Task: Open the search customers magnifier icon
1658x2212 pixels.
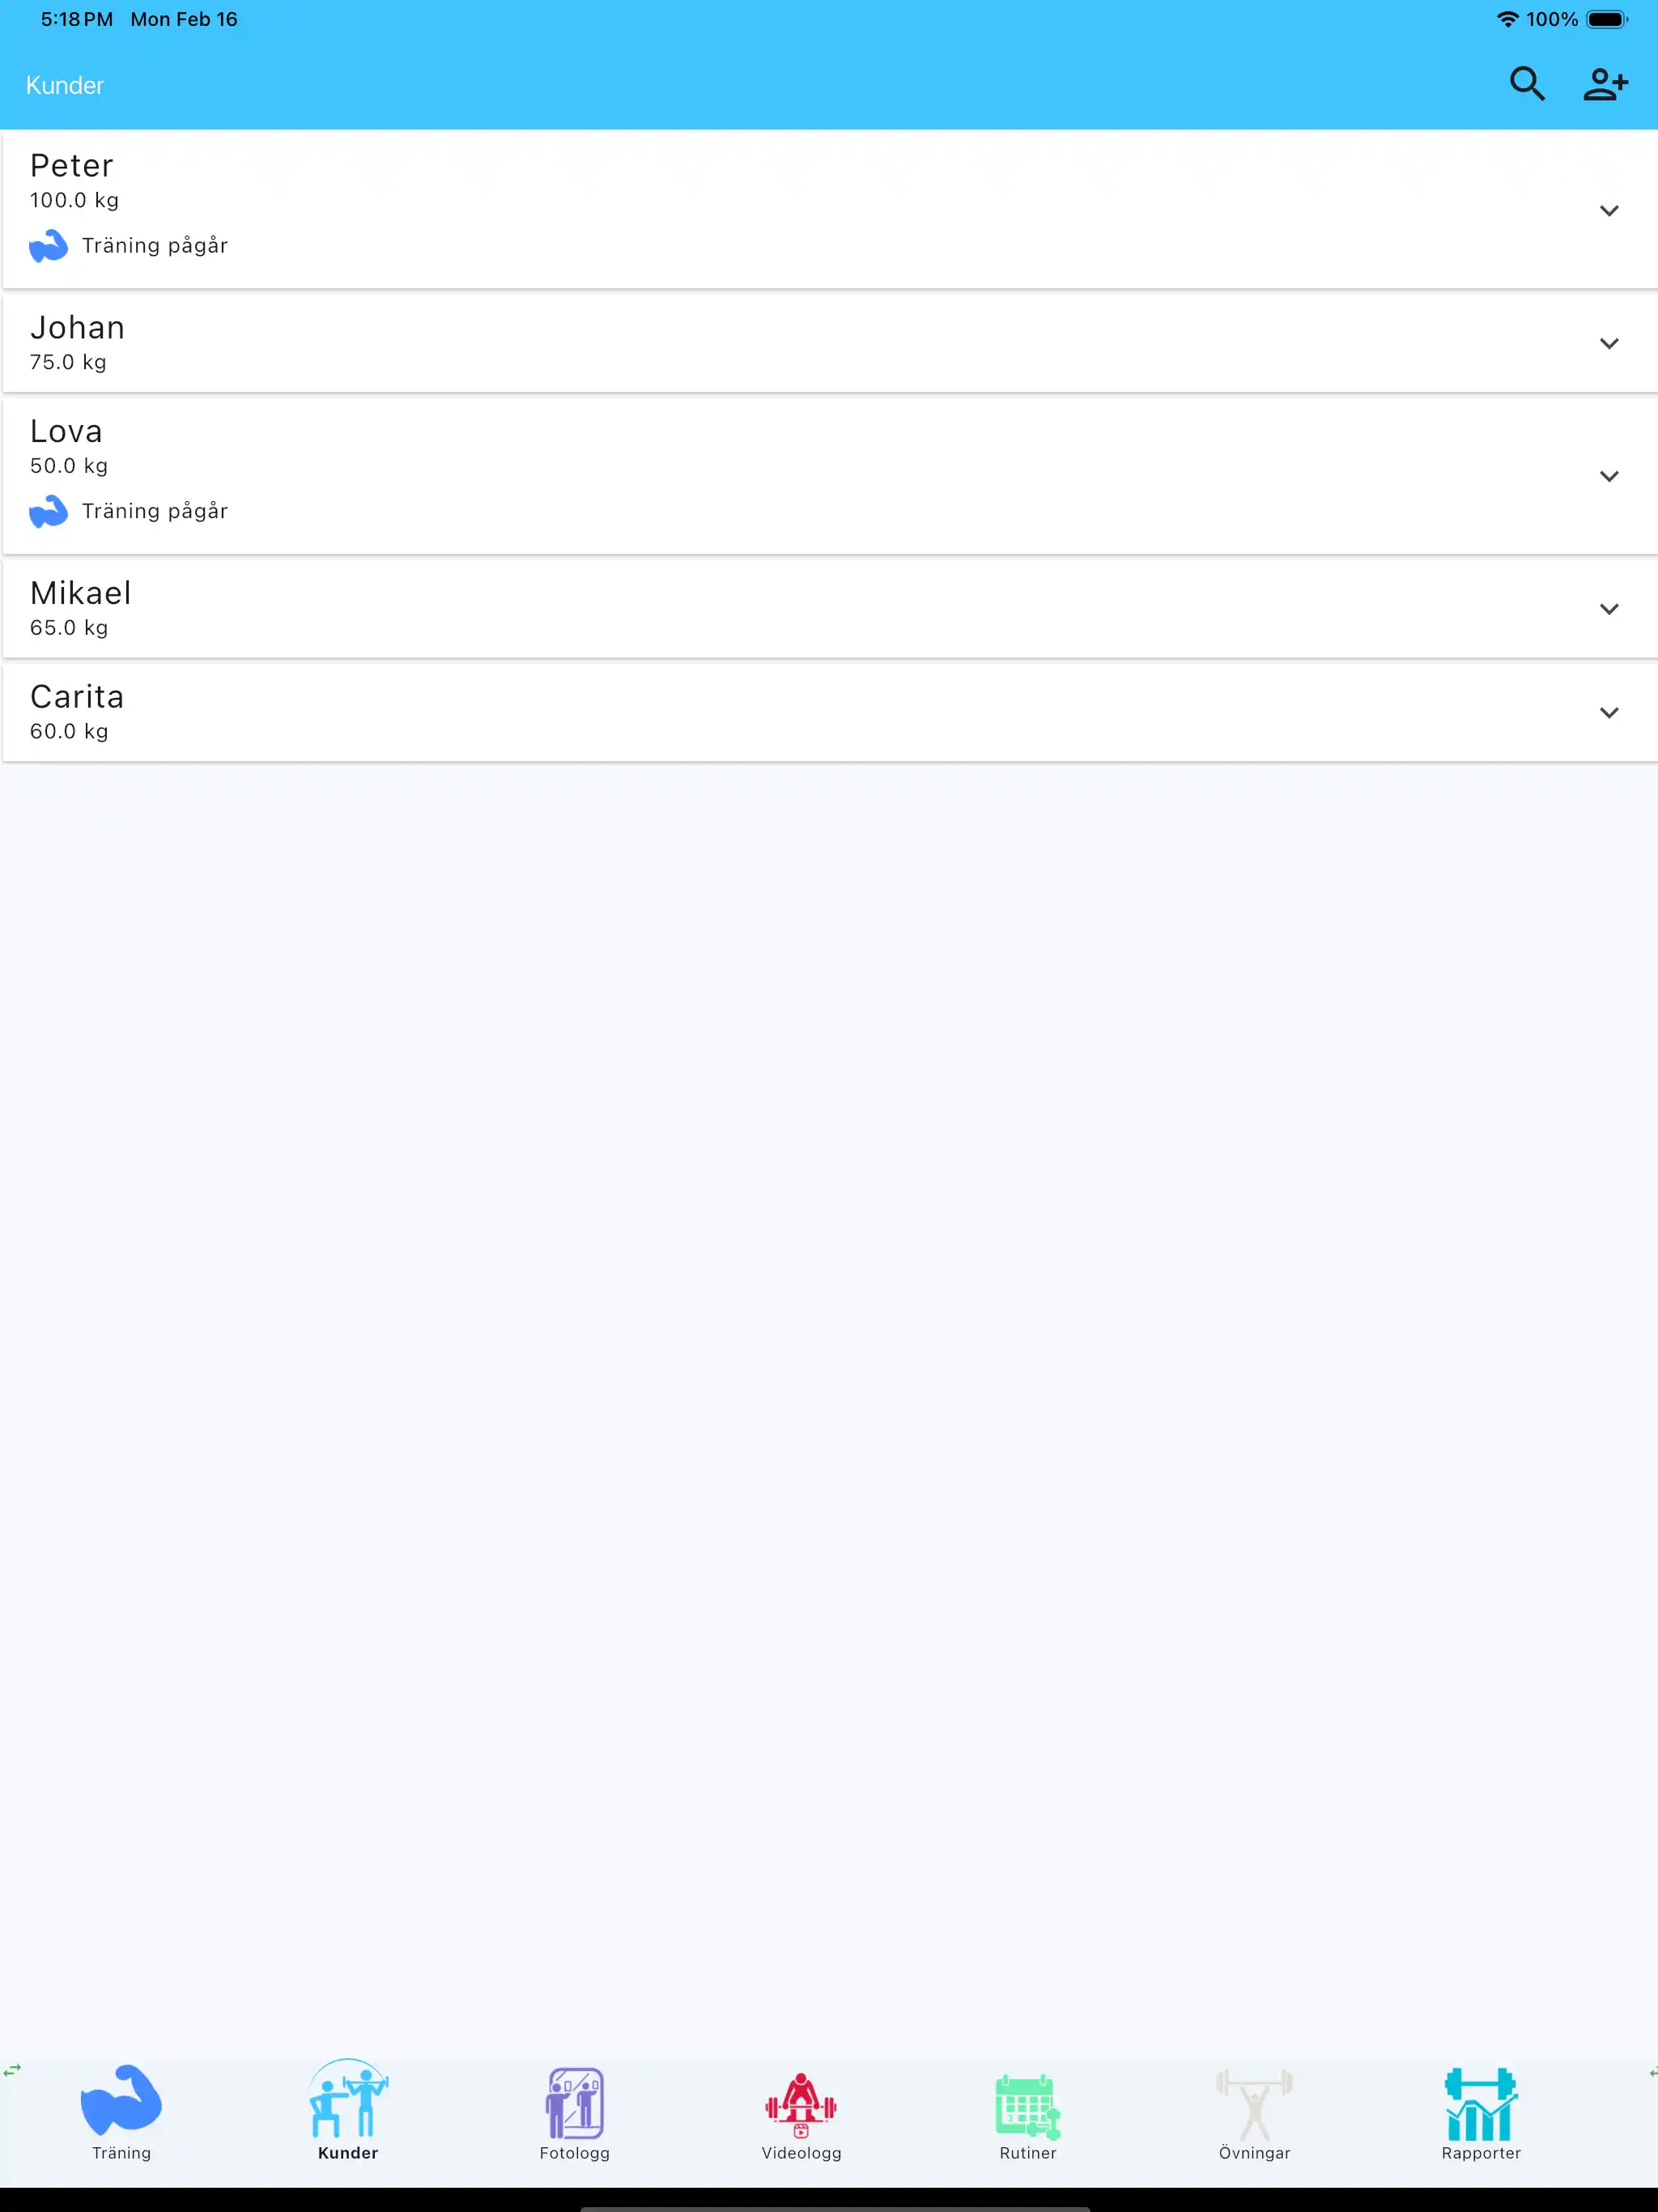Action: [x=1526, y=84]
